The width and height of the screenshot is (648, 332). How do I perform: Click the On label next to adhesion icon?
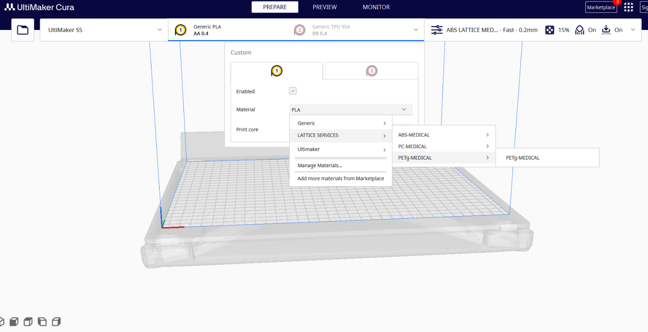[x=618, y=30]
